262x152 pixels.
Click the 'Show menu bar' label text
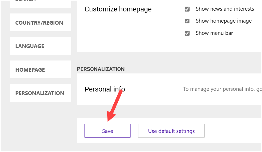[x=215, y=33]
